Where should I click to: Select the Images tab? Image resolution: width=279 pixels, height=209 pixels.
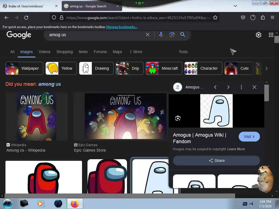point(26,52)
